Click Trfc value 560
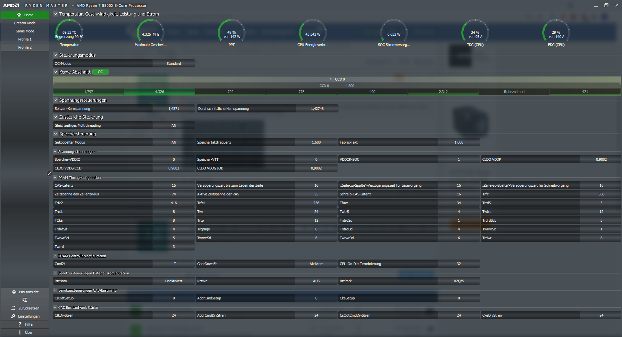The width and height of the screenshot is (622, 337). point(601,194)
